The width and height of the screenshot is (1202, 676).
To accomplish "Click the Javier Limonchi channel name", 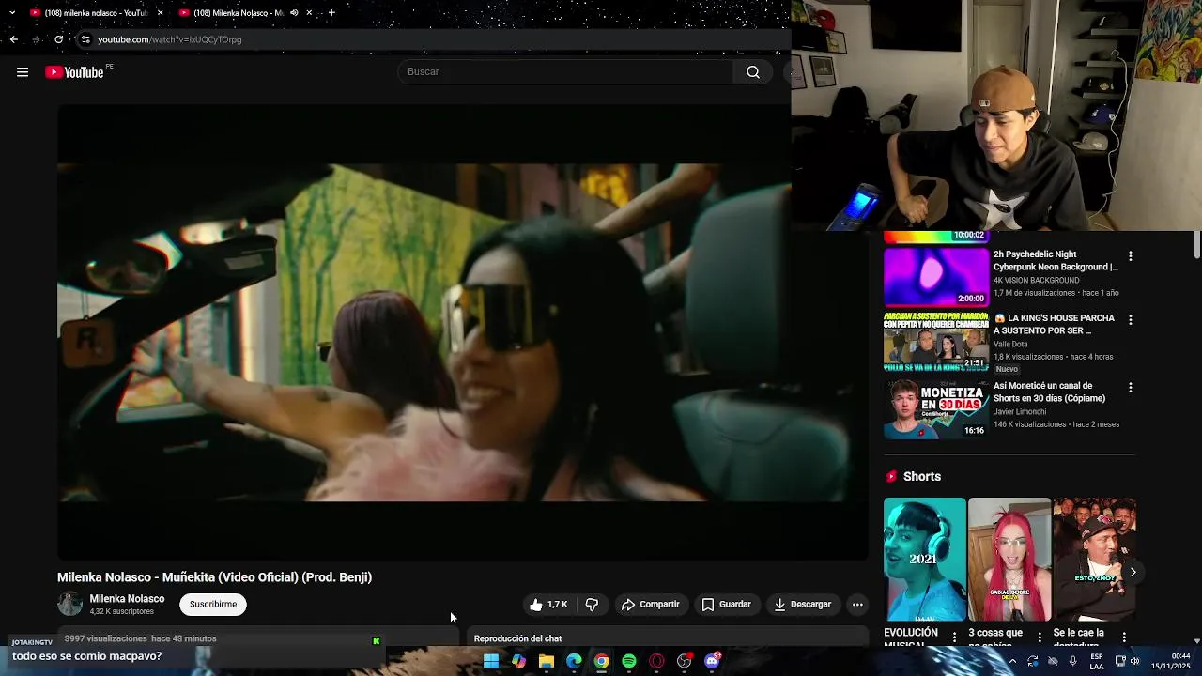I will (1020, 412).
